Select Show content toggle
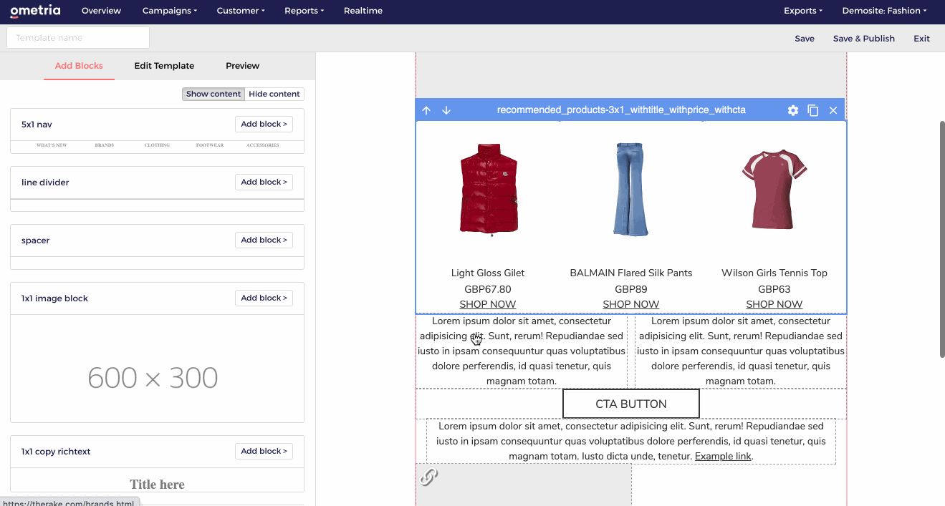945x506 pixels. (x=214, y=94)
